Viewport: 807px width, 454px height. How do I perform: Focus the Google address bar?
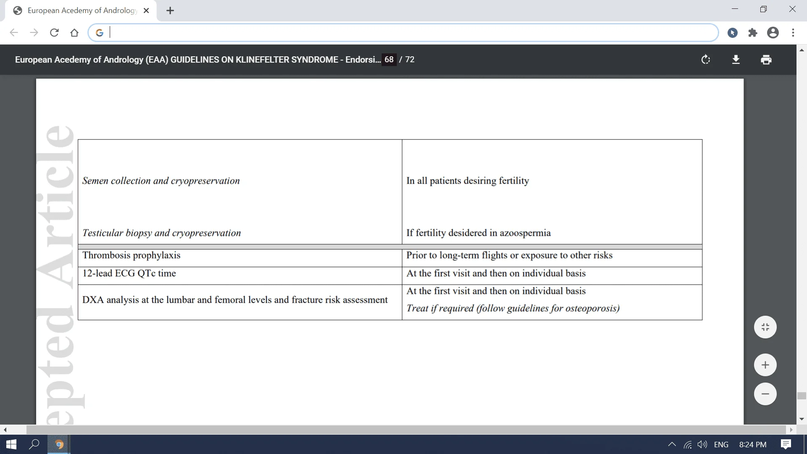pyautogui.click(x=403, y=32)
